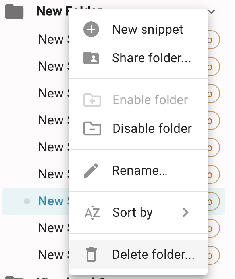Click the AZ sort icon
The width and height of the screenshot is (235, 279).
[92, 213]
